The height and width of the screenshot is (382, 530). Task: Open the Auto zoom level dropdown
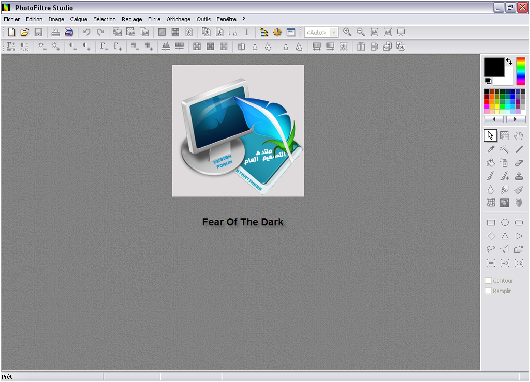(333, 32)
